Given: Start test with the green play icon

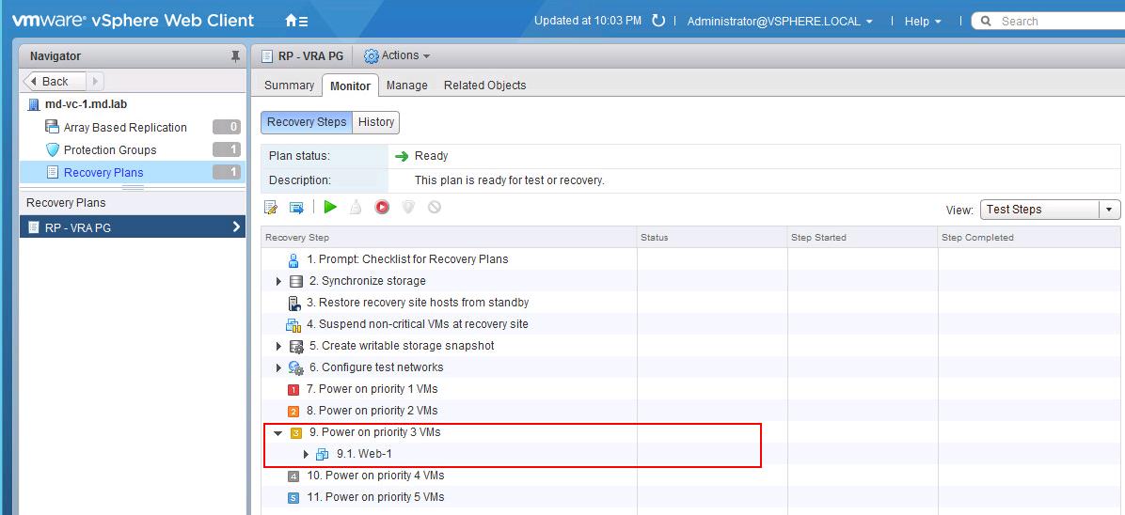Looking at the screenshot, I should tap(330, 208).
